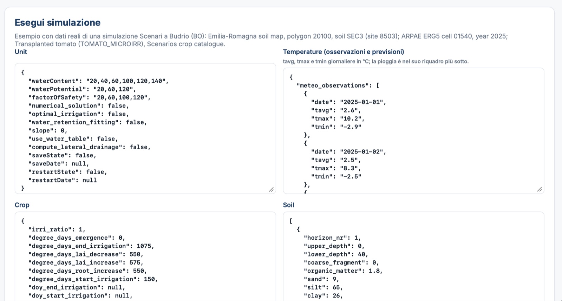Click the "organic_matter": 1.8 line

(343, 271)
